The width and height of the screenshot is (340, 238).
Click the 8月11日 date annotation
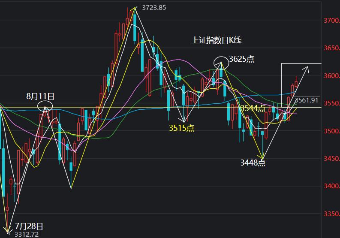coord(40,96)
